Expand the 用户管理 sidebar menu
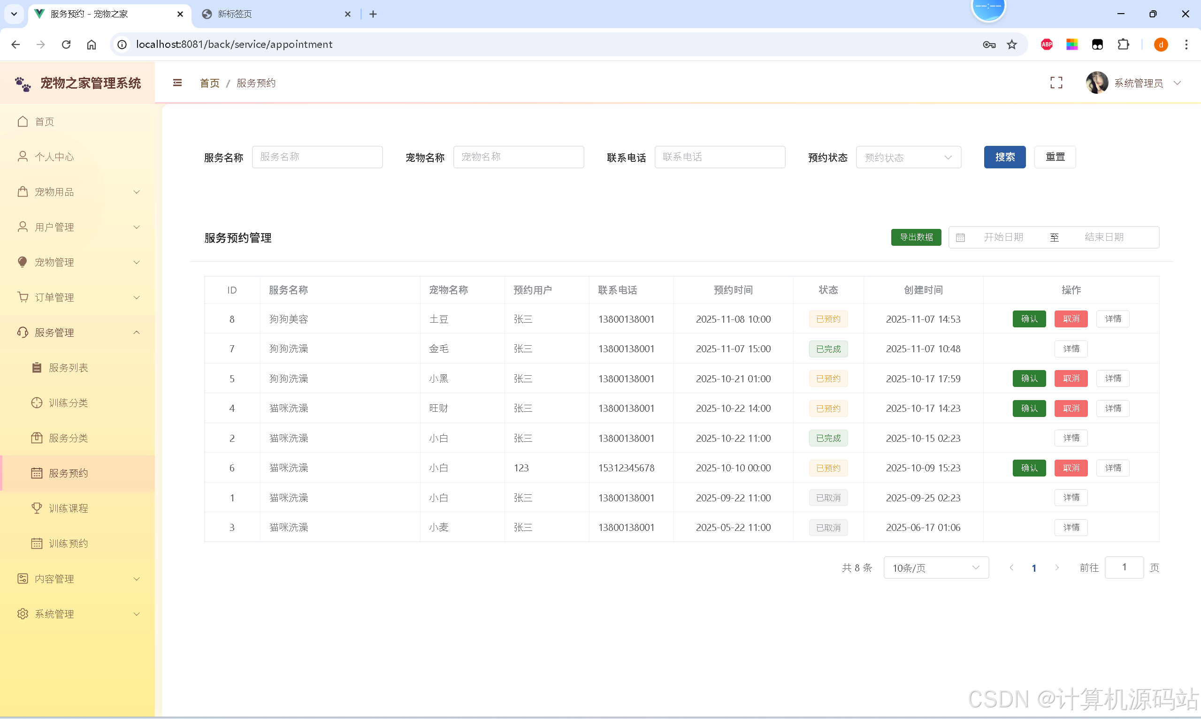Screen dimensions: 1201x719 click(x=77, y=227)
